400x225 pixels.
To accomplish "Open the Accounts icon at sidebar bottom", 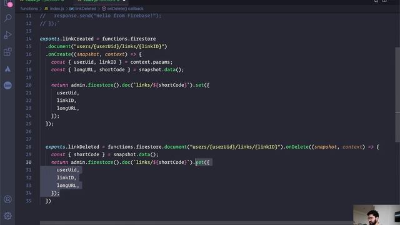I will [x=7, y=199].
